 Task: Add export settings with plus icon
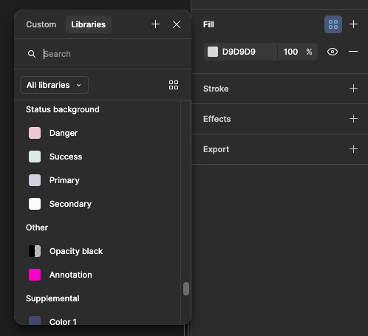pos(353,149)
